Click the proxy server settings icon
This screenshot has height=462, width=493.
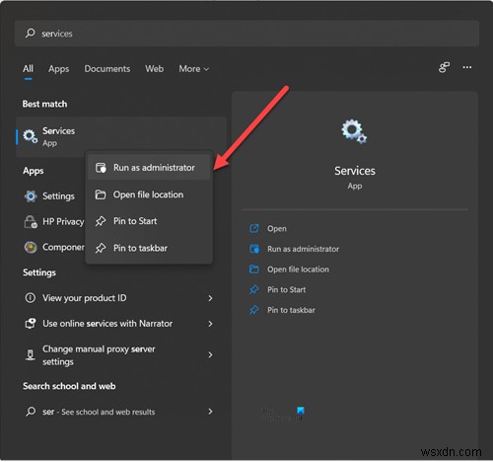[x=31, y=355]
